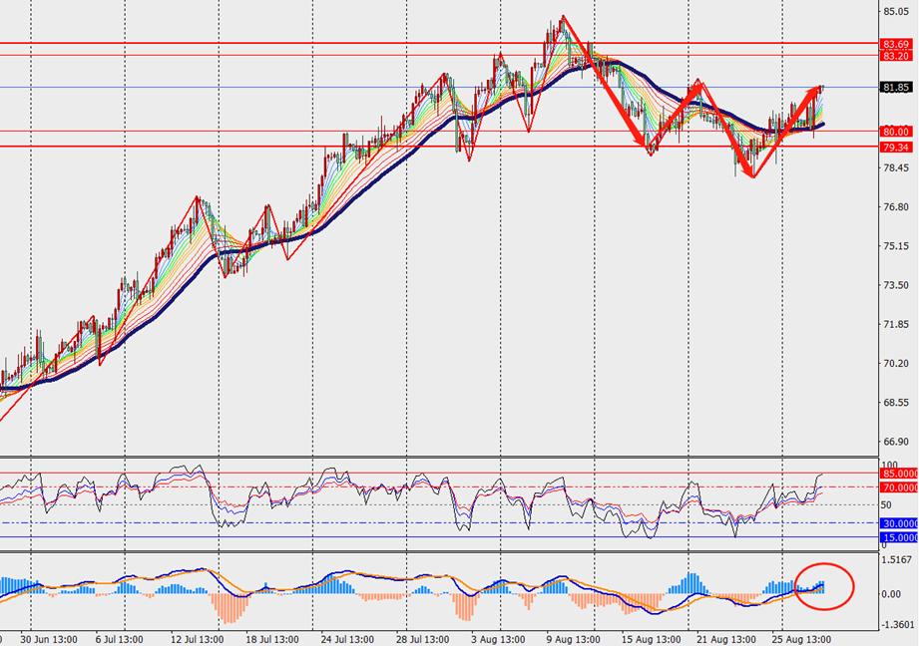This screenshot has height=646, width=919.
Task: Select the 80.00 horizontal line price label
Action: pyautogui.click(x=896, y=132)
